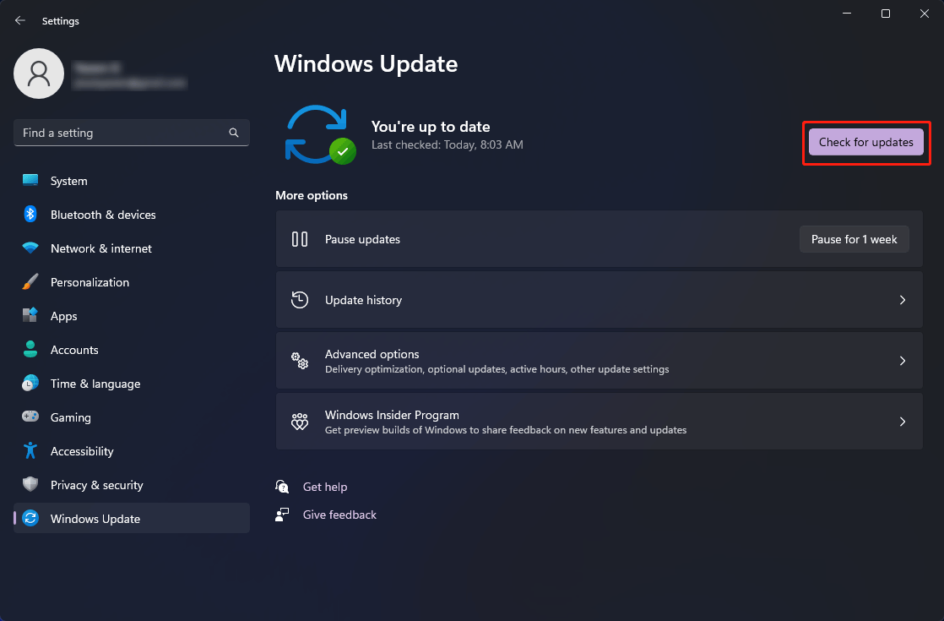Focus the Find a setting search box
This screenshot has width=944, height=621.
click(131, 133)
